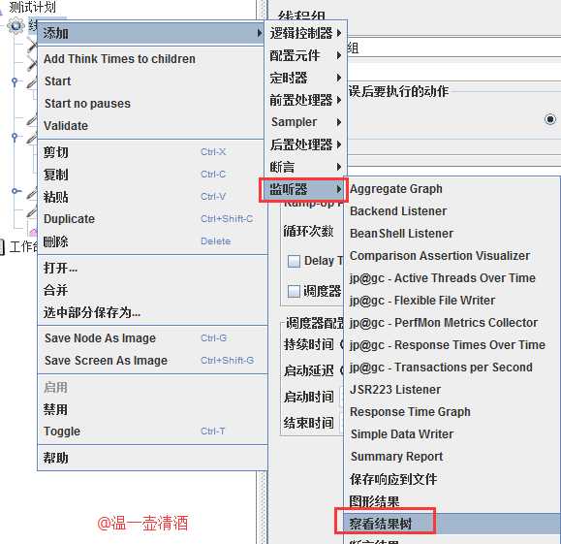The width and height of the screenshot is (561, 544).
Task: Select BeanShell Listener
Action: (x=452, y=234)
